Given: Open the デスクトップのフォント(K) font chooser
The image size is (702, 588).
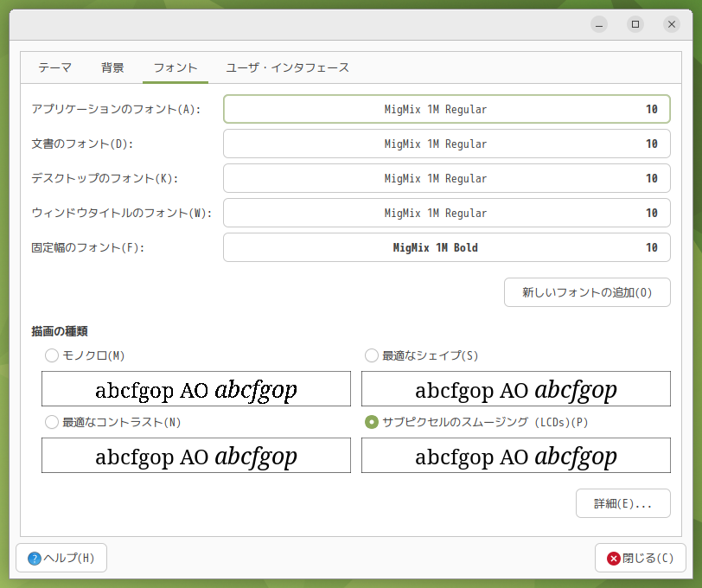Looking at the screenshot, I should point(447,178).
